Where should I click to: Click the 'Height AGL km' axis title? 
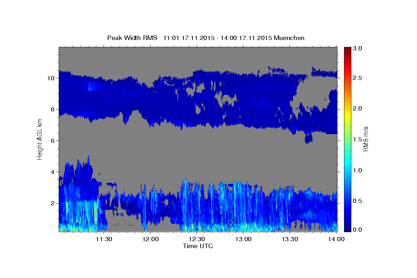40,139
